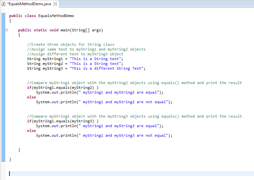
Task: Close the EqualsMethodDemo.java tab
Action: [55, 4]
